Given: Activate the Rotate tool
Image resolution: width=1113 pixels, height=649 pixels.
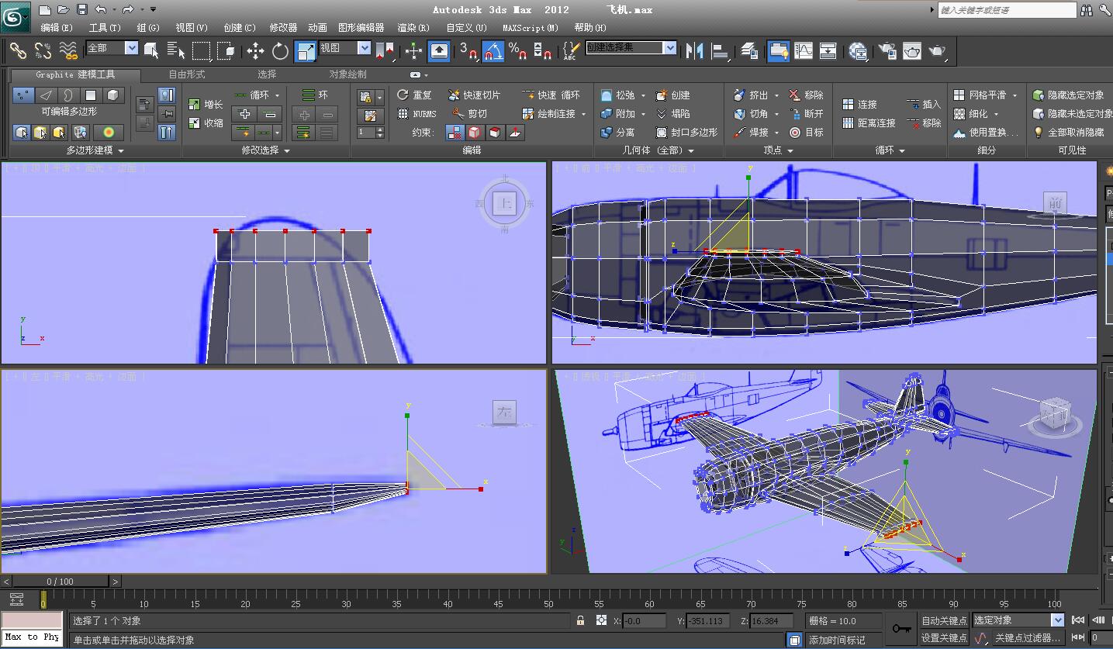Looking at the screenshot, I should point(280,51).
